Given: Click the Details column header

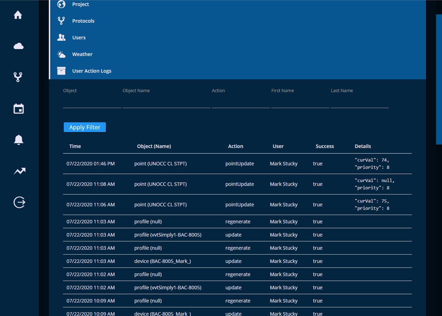Looking at the screenshot, I should 363,146.
